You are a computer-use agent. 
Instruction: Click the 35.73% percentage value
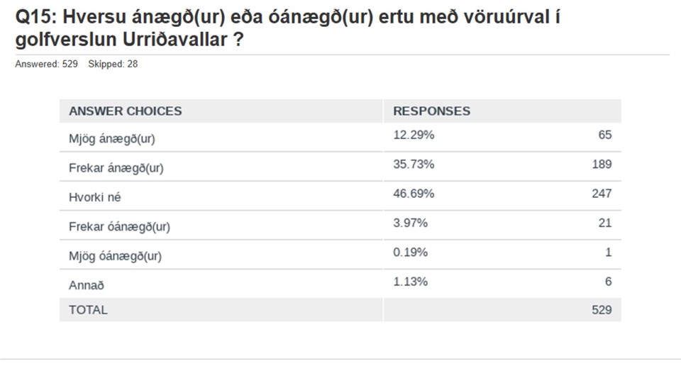click(x=414, y=164)
